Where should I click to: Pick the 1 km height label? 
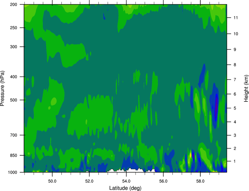tap(235, 161)
